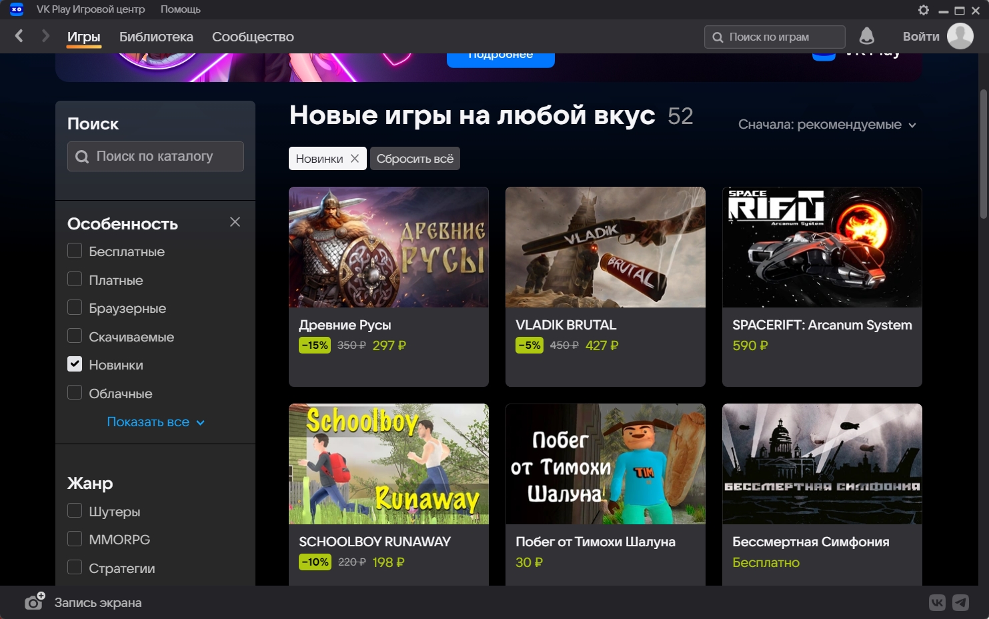
Task: Click the Войти login button
Action: pyautogui.click(x=921, y=37)
